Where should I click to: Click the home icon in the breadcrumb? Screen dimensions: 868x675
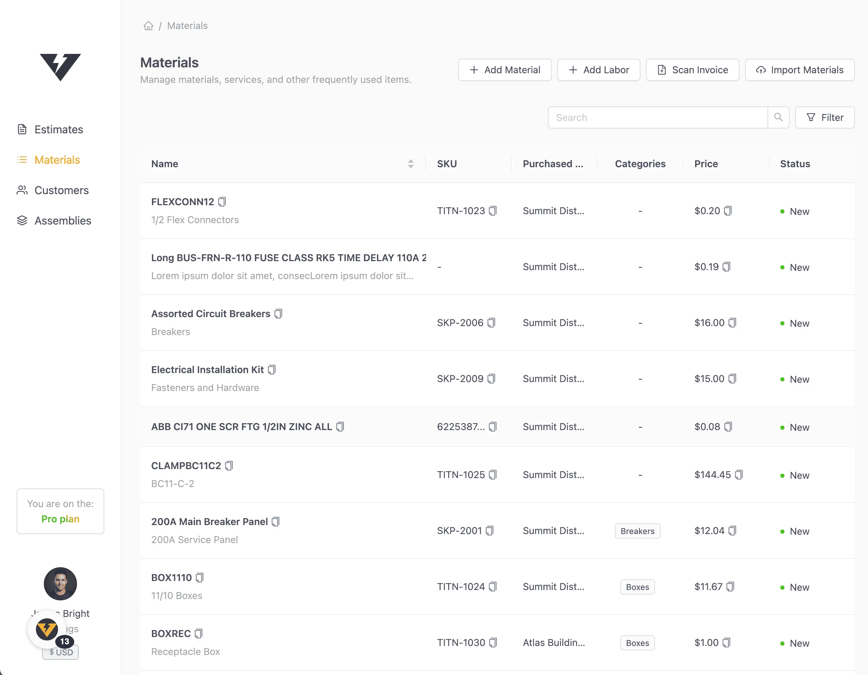148,26
